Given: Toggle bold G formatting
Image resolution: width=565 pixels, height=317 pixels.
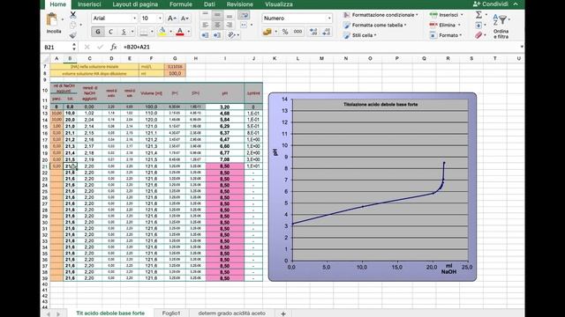Looking at the screenshot, I should click(x=98, y=32).
